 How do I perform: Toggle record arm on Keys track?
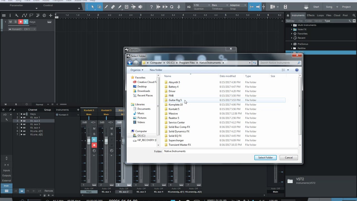coord(20,22)
